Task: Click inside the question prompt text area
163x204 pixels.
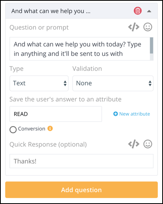Action: point(80,49)
